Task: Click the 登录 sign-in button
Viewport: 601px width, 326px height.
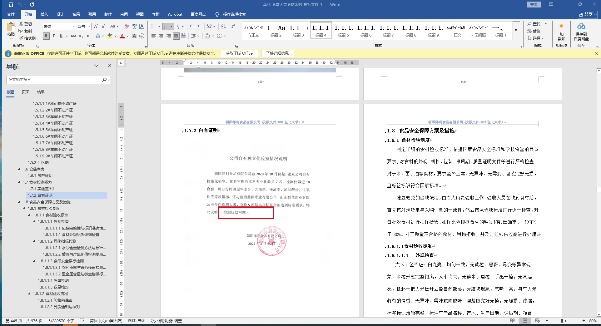Action: click(x=534, y=4)
